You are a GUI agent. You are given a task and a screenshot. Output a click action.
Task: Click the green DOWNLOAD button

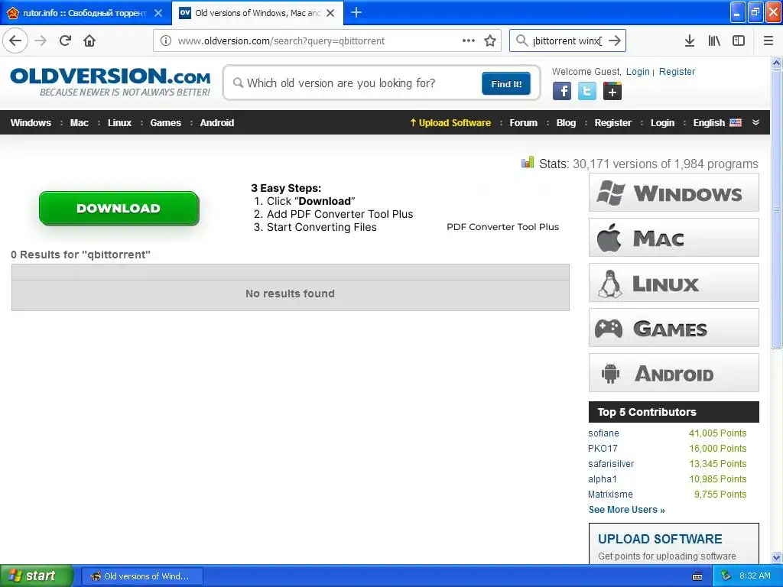click(119, 208)
